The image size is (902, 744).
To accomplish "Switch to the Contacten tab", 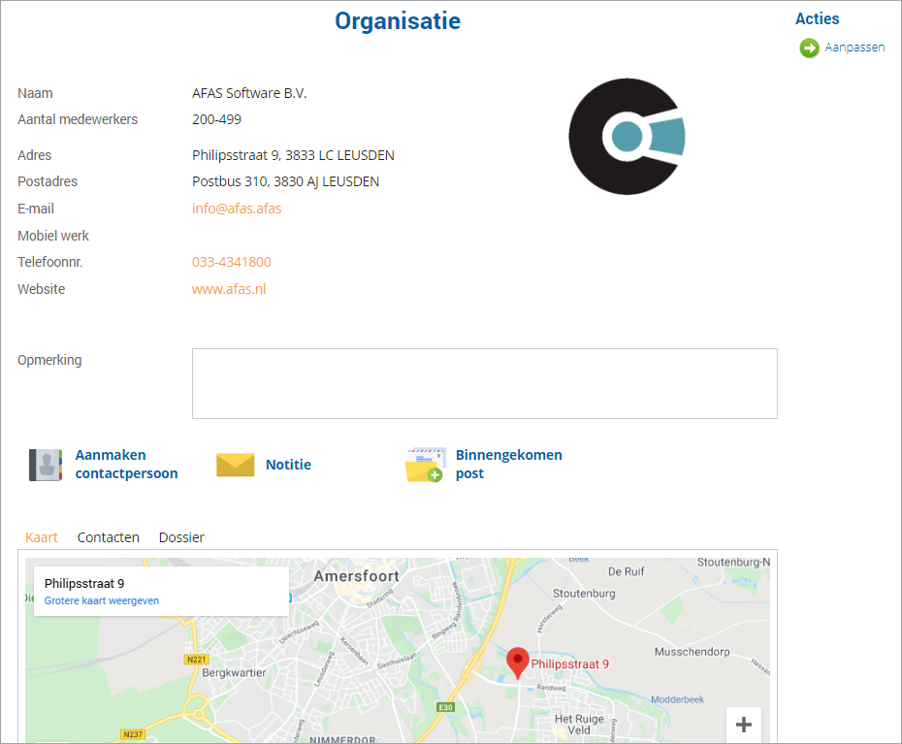I will point(109,537).
